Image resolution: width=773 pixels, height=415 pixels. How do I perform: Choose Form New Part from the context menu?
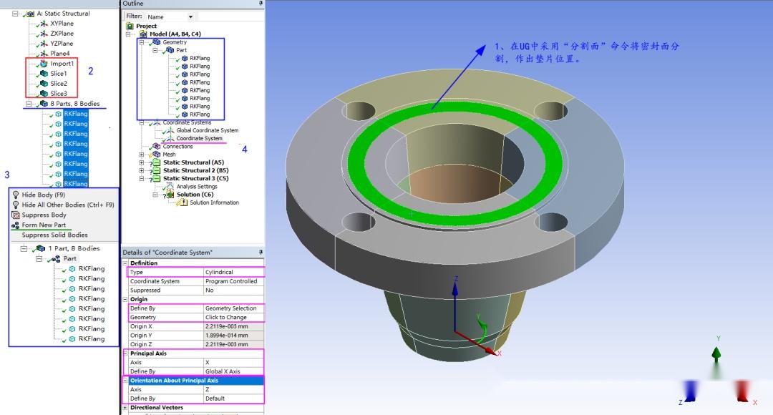[44, 225]
